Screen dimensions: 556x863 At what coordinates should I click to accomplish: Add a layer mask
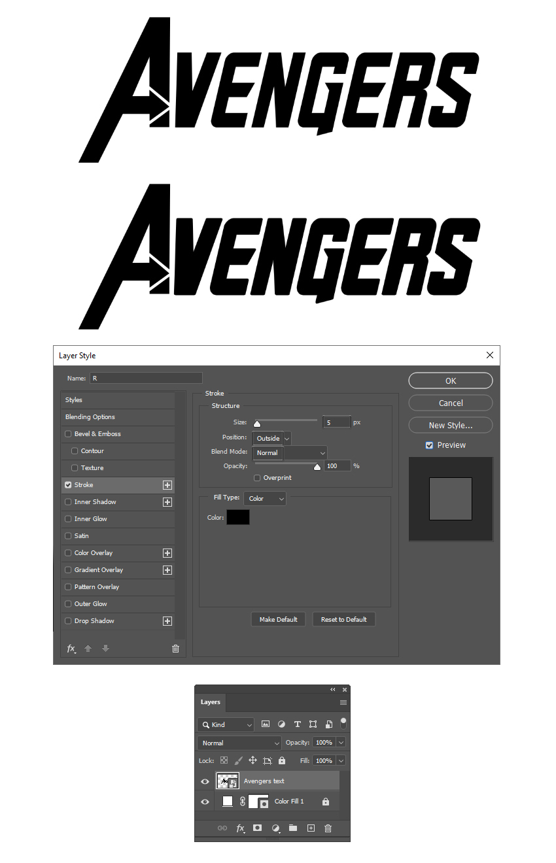[258, 828]
